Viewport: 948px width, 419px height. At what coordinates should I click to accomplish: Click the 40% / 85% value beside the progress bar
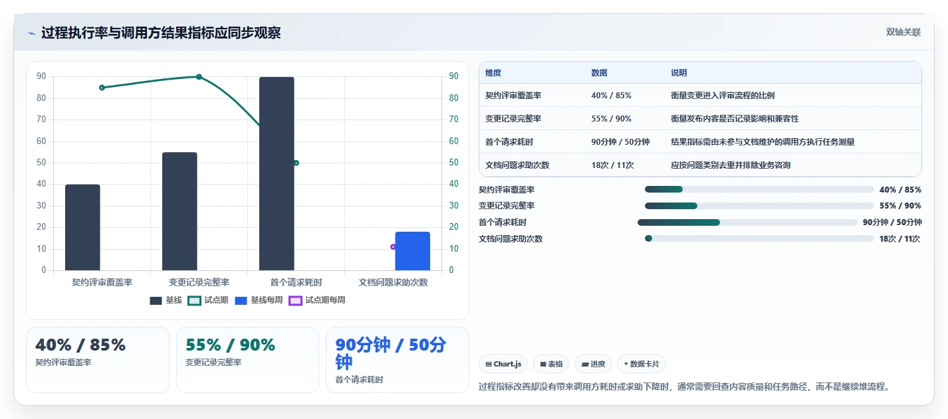(x=900, y=189)
